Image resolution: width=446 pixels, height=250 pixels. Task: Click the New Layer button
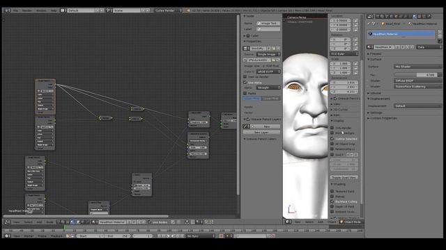point(261,132)
